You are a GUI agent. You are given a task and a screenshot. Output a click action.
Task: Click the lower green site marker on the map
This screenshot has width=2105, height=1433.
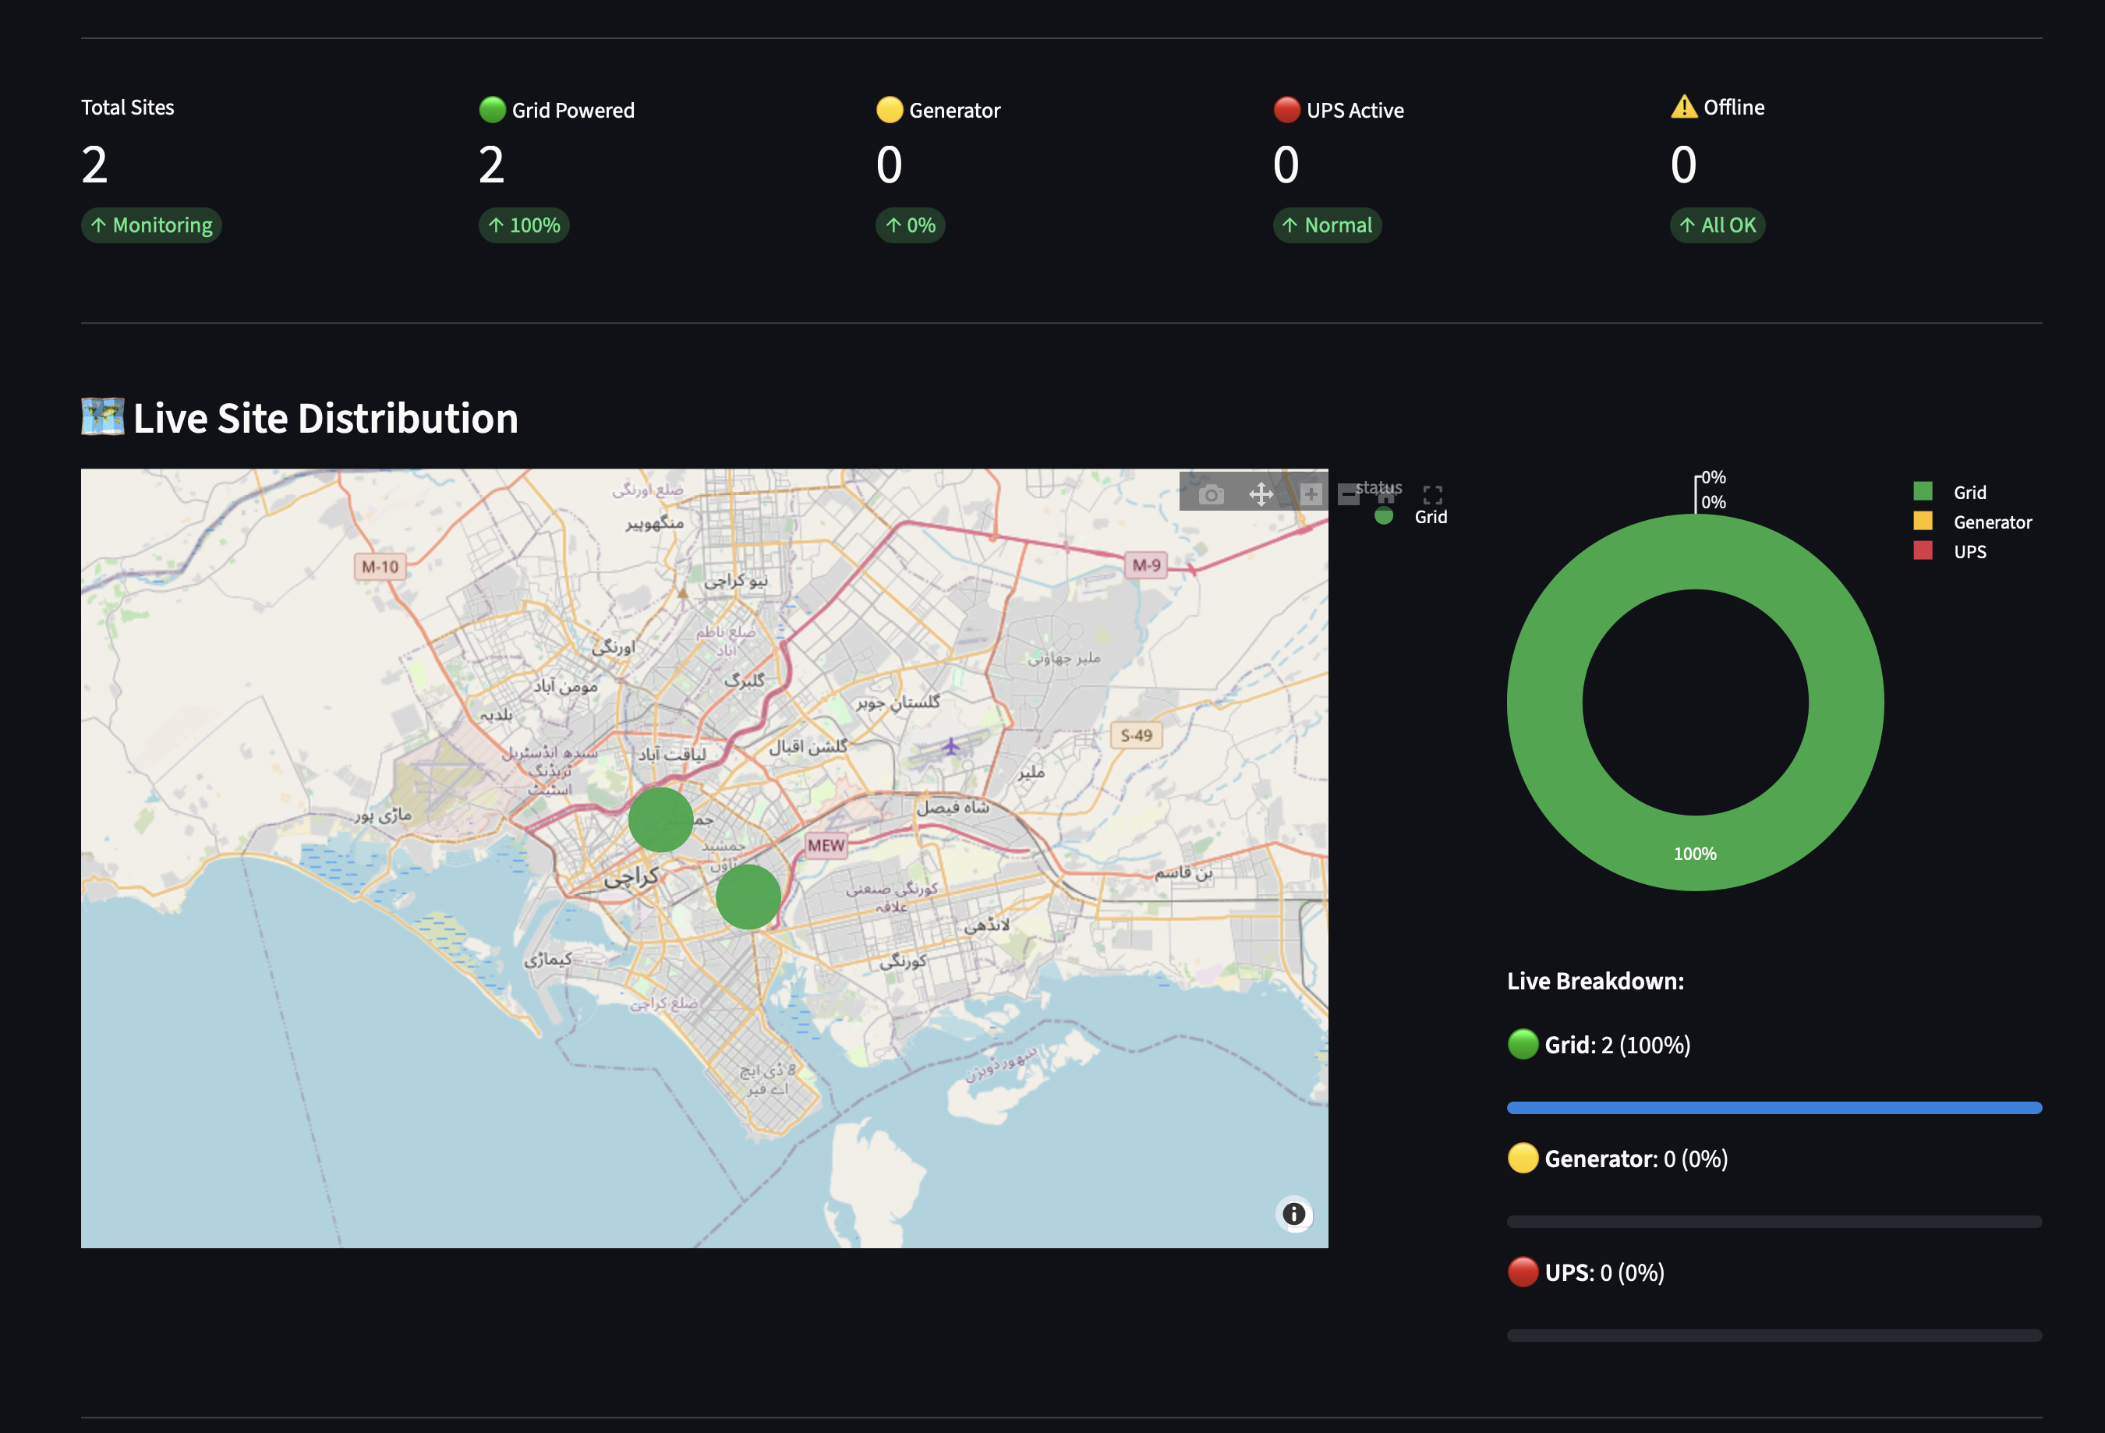tap(747, 896)
